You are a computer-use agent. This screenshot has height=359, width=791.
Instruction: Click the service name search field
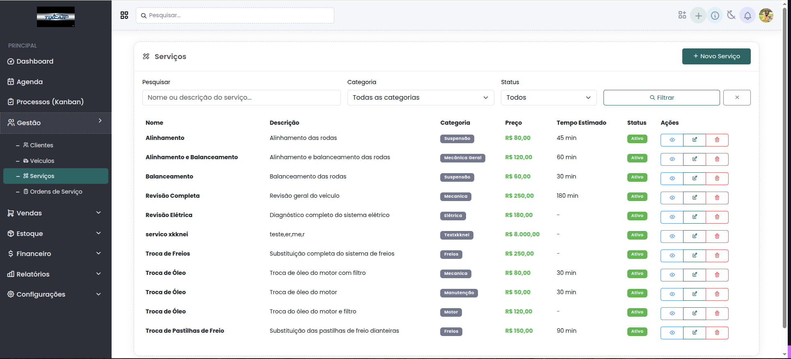pyautogui.click(x=241, y=98)
